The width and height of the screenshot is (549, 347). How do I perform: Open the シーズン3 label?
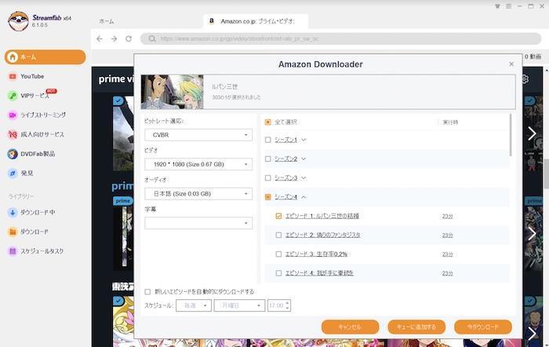pos(285,178)
